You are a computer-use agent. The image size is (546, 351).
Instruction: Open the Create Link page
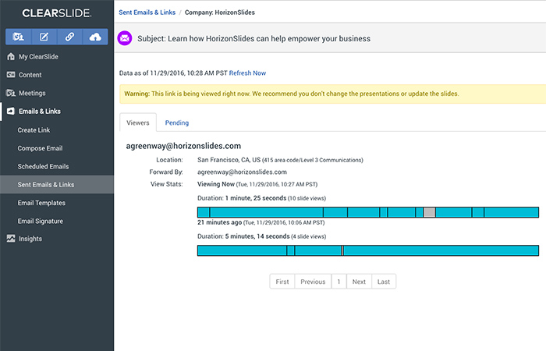pos(34,130)
